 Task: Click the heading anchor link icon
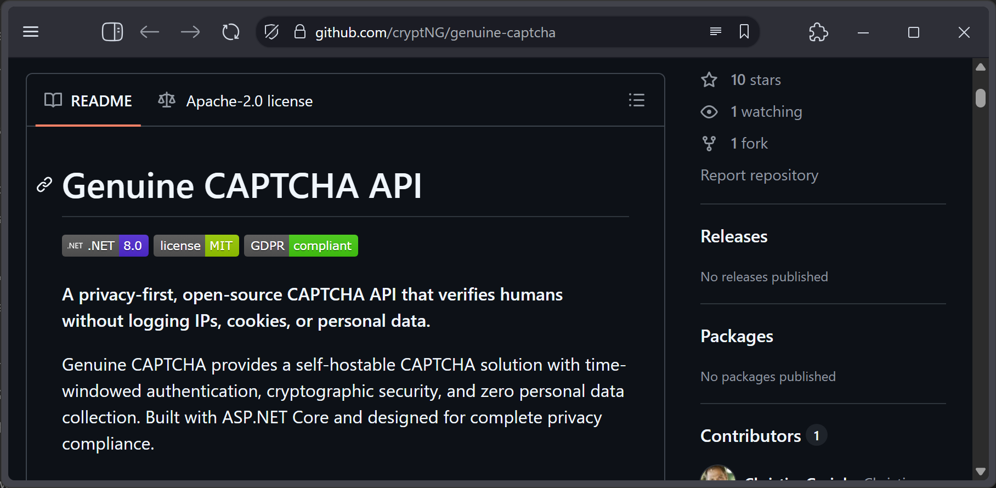click(x=44, y=185)
